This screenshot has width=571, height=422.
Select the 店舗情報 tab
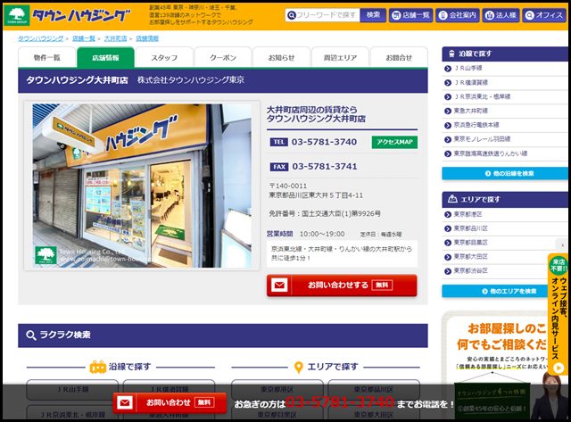[105, 57]
